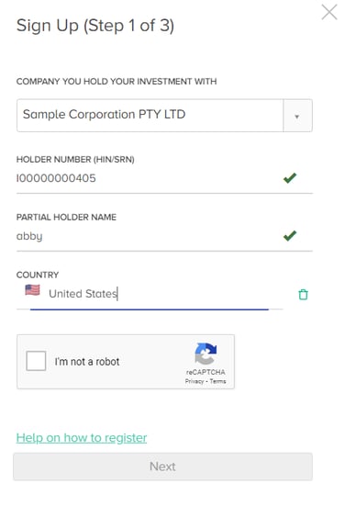The height and width of the screenshot is (506, 356).
Task: Click the green checkmark beside Partial Holder Name
Action: (x=290, y=236)
